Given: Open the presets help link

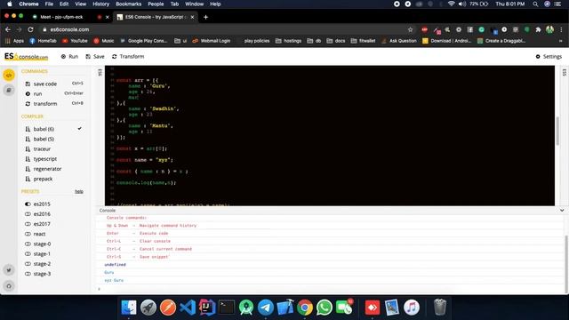Looking at the screenshot, I should tap(79, 192).
